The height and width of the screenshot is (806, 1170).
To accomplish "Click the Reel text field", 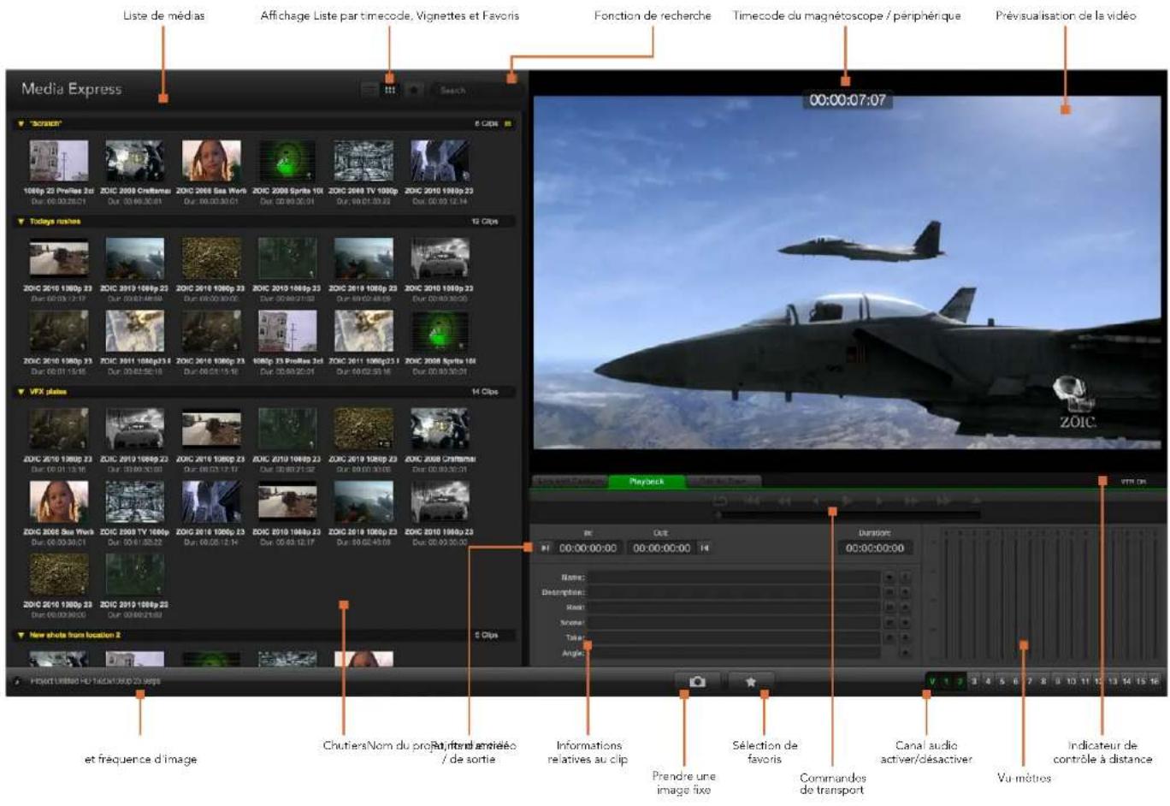I will tap(733, 607).
